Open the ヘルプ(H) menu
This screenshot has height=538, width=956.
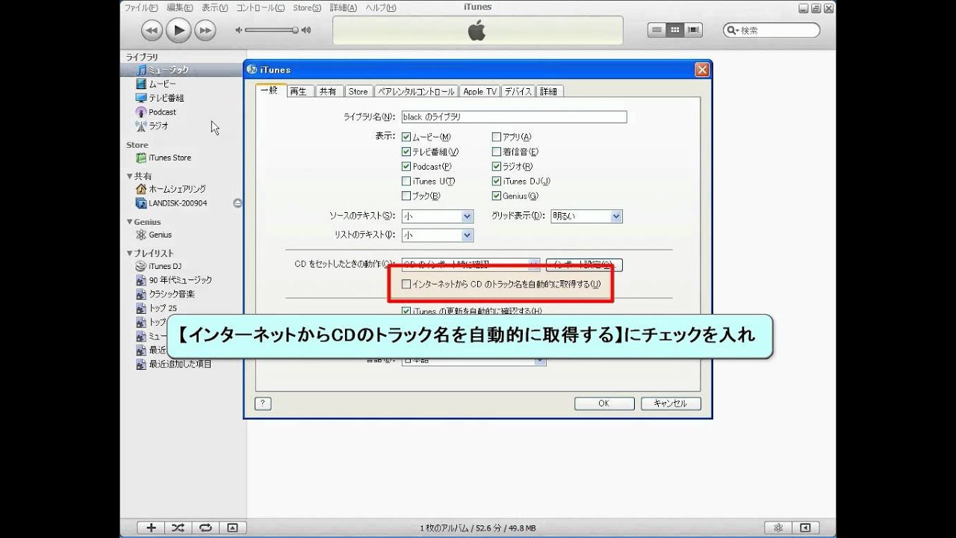(381, 7)
